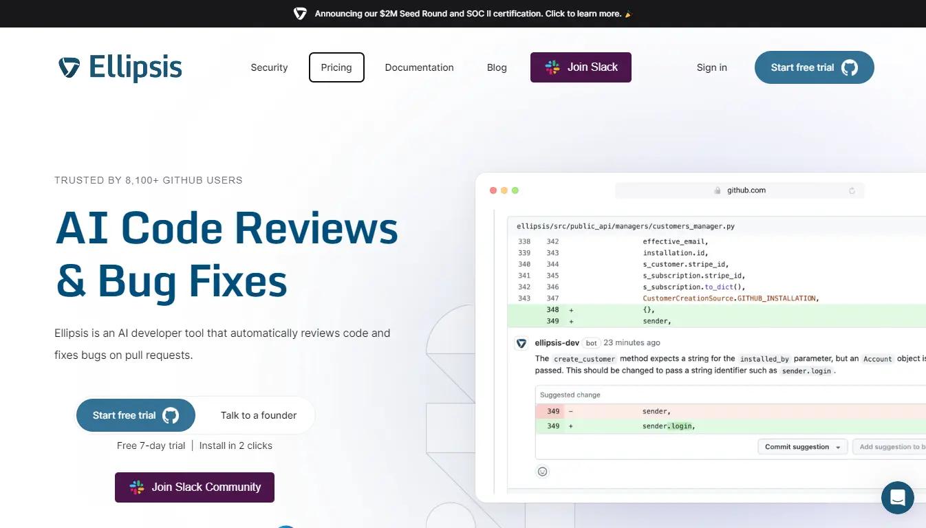926x528 pixels.
Task: Click the customers_manager.py file path
Action: 625,225
